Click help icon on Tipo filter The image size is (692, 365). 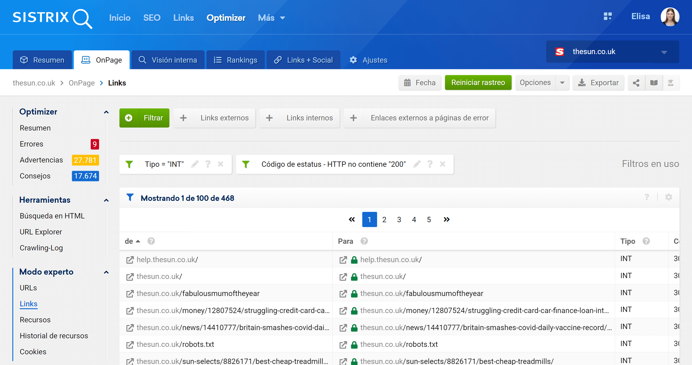tap(208, 164)
